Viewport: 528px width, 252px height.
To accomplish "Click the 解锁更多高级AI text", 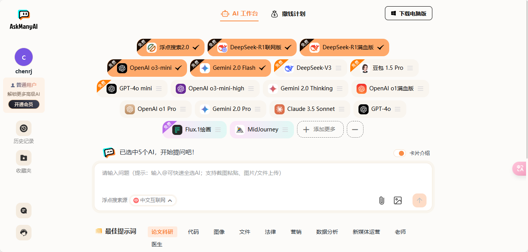I will [24, 94].
